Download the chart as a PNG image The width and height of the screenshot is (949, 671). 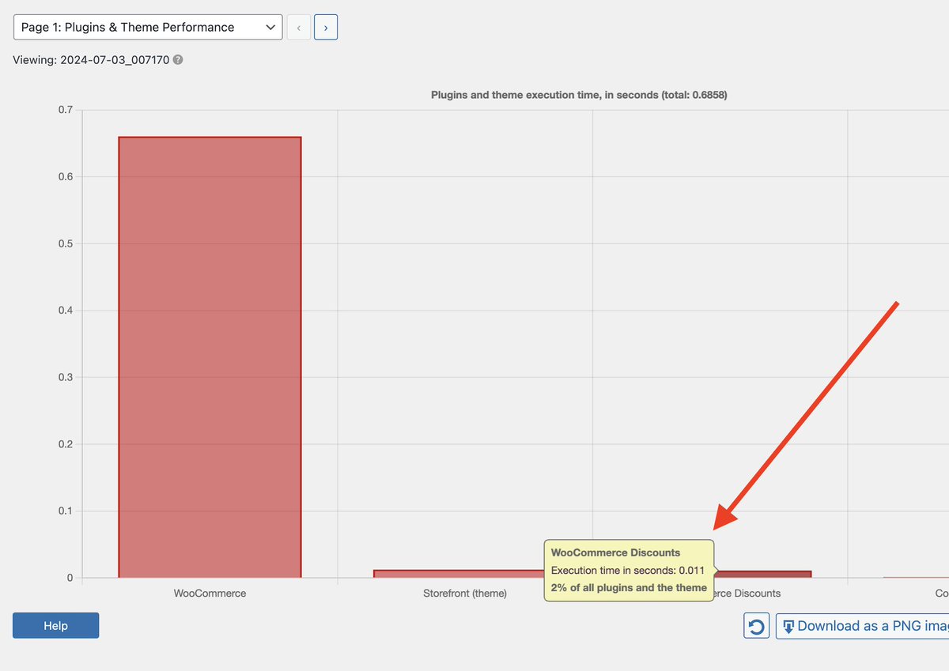click(x=862, y=626)
